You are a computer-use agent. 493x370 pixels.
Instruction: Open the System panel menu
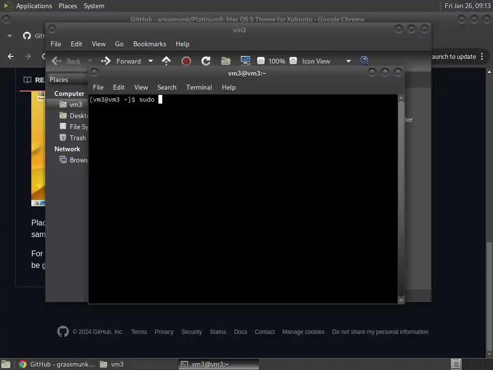94,6
